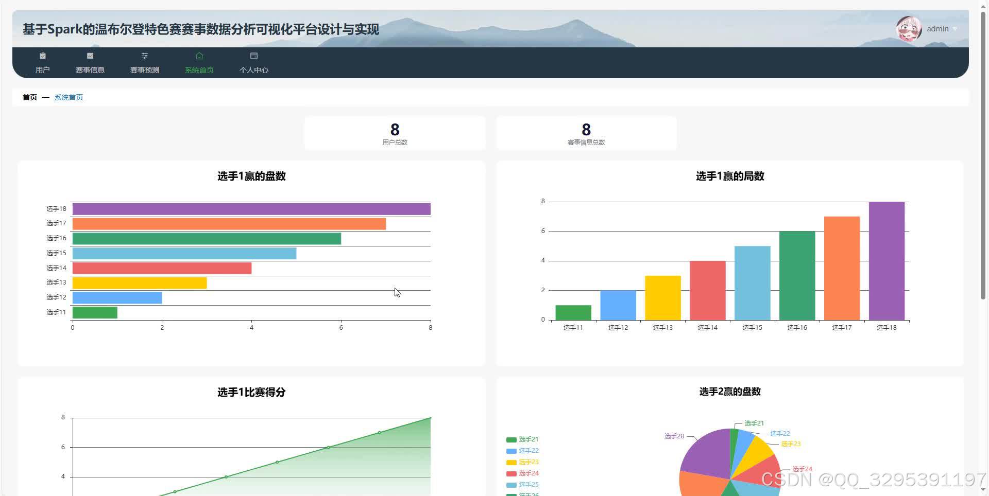Click the 首页 breadcrumb link
Screen dimensions: 989x496
coord(29,97)
